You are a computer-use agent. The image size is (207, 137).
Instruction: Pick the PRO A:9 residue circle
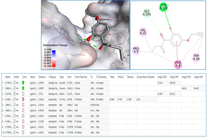(x=136, y=50)
